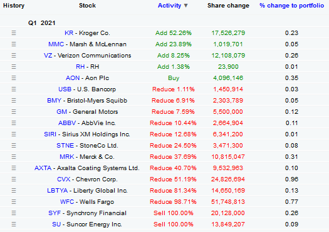Open the SYF ticker link
329x232 pixels.
click(55, 213)
